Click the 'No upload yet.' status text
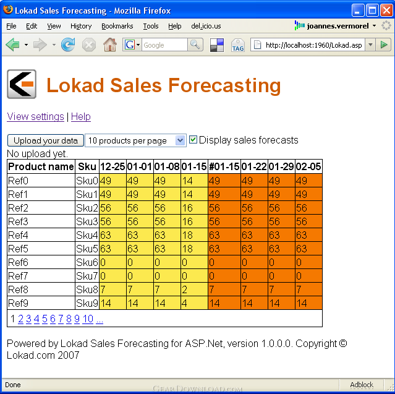 point(37,153)
